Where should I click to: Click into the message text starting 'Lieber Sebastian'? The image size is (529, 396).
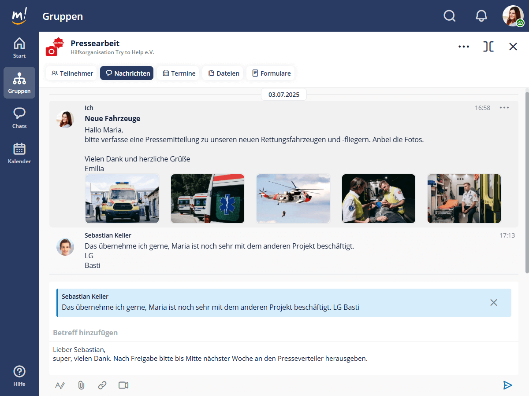coord(284,355)
